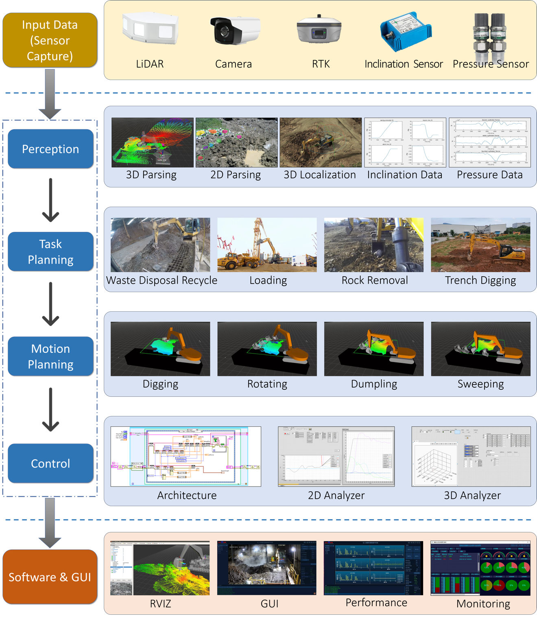Click the 'LiDAR' label
537x618 pixels.
point(150,64)
